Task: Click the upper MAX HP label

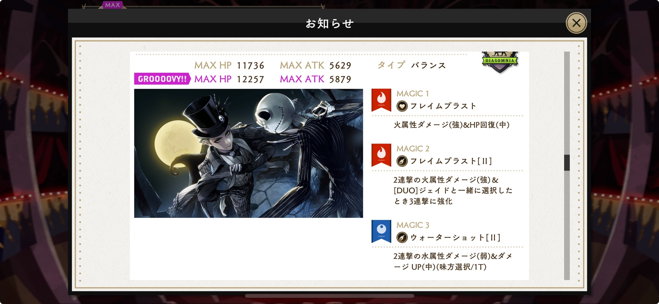Action: 213,65
